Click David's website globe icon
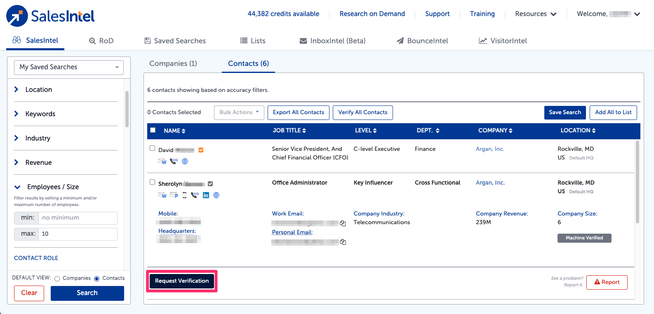The height and width of the screenshot is (314, 654). 185,162
